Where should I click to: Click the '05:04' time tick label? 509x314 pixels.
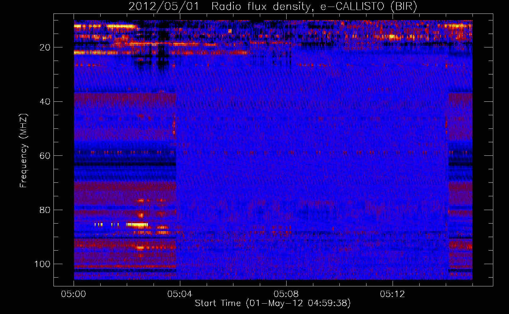coord(180,294)
